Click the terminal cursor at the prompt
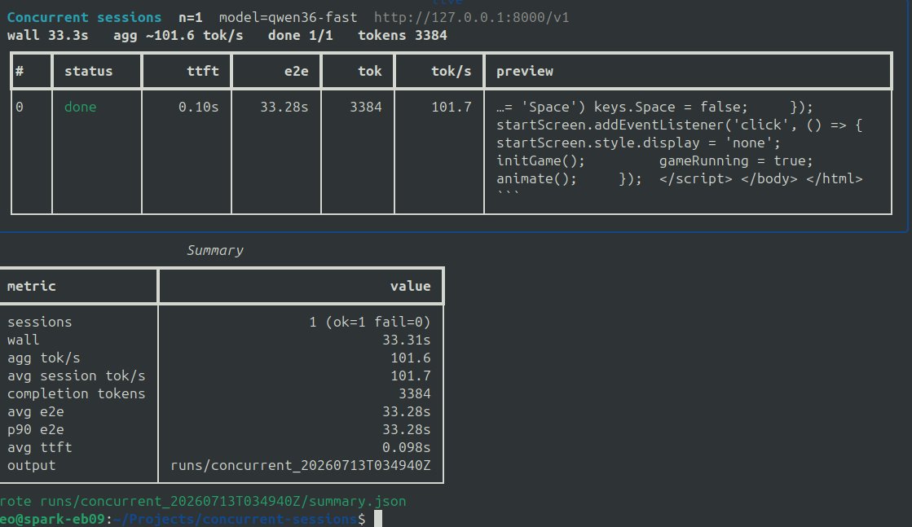Image resolution: width=912 pixels, height=527 pixels. point(378,519)
